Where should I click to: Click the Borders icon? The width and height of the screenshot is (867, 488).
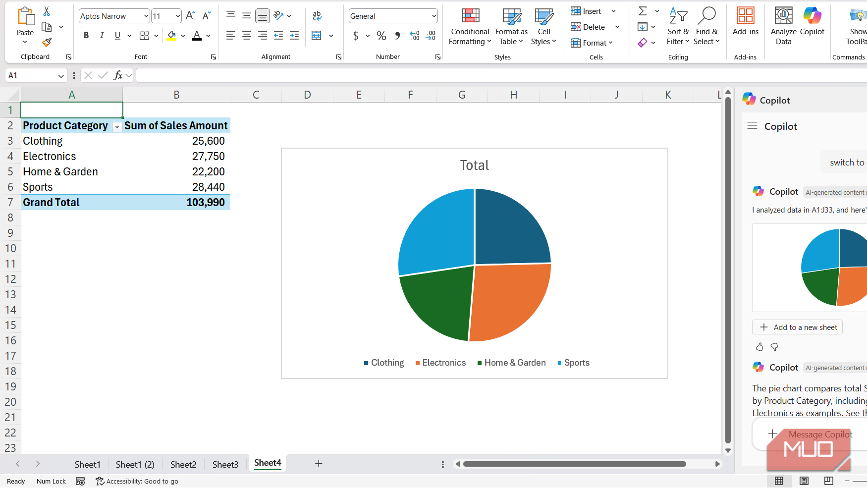coord(144,35)
